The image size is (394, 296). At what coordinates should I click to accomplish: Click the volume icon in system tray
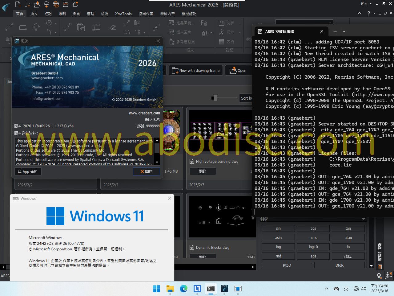(x=364, y=289)
